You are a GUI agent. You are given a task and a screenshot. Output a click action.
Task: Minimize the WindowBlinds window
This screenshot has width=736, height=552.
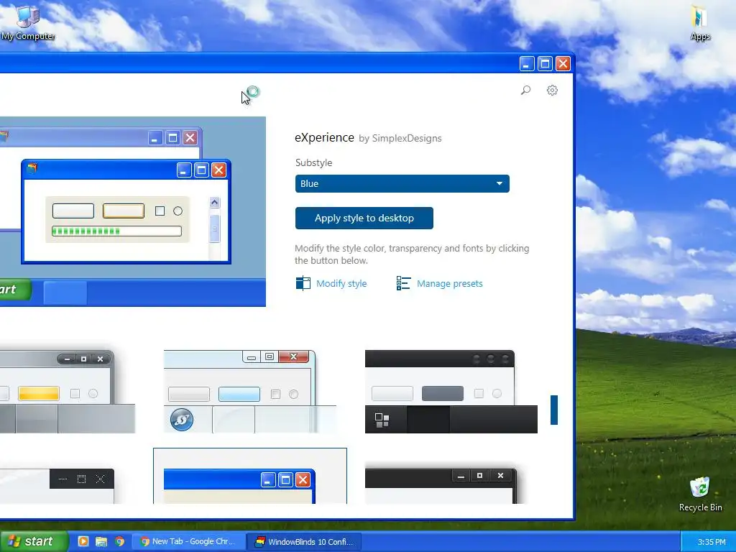(x=527, y=63)
